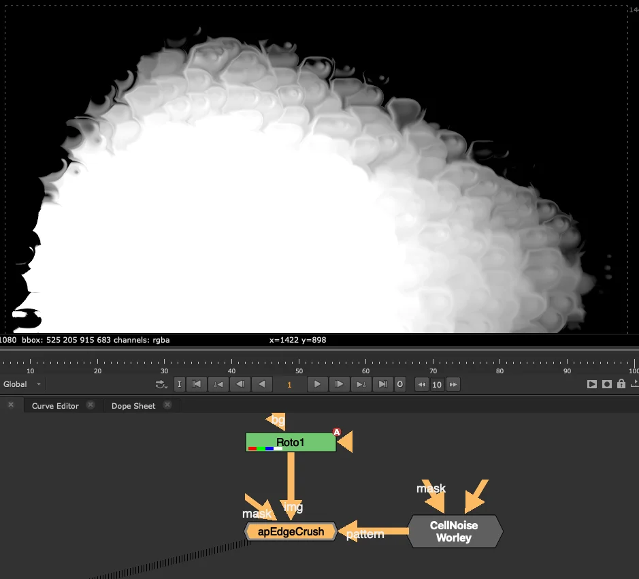Click the Flipbook play icon at timeline right

pos(591,384)
